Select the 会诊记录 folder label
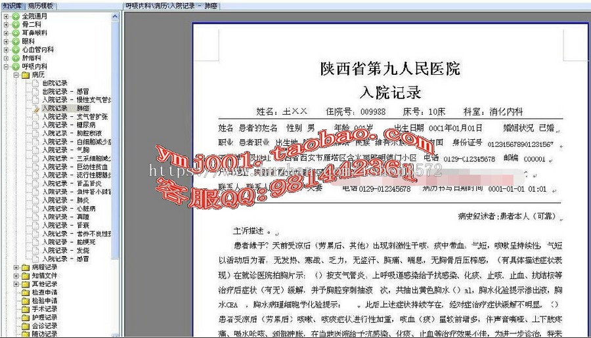 (x=45, y=326)
